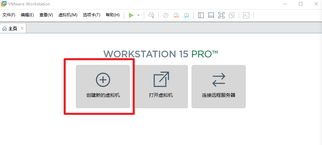Click the Unity mode icon
This screenshot has height=145, width=322.
coord(232,15)
